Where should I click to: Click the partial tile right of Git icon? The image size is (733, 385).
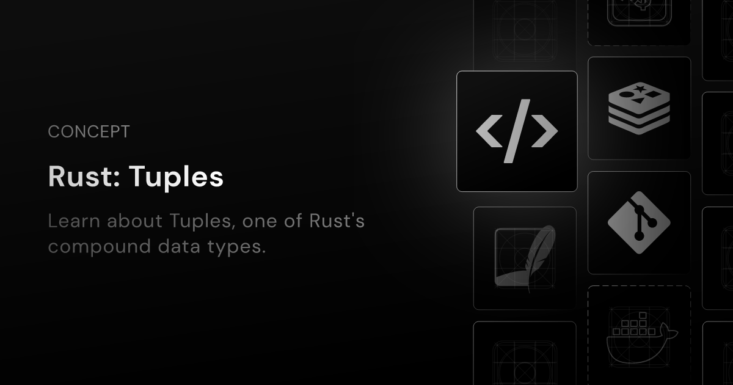click(x=718, y=258)
